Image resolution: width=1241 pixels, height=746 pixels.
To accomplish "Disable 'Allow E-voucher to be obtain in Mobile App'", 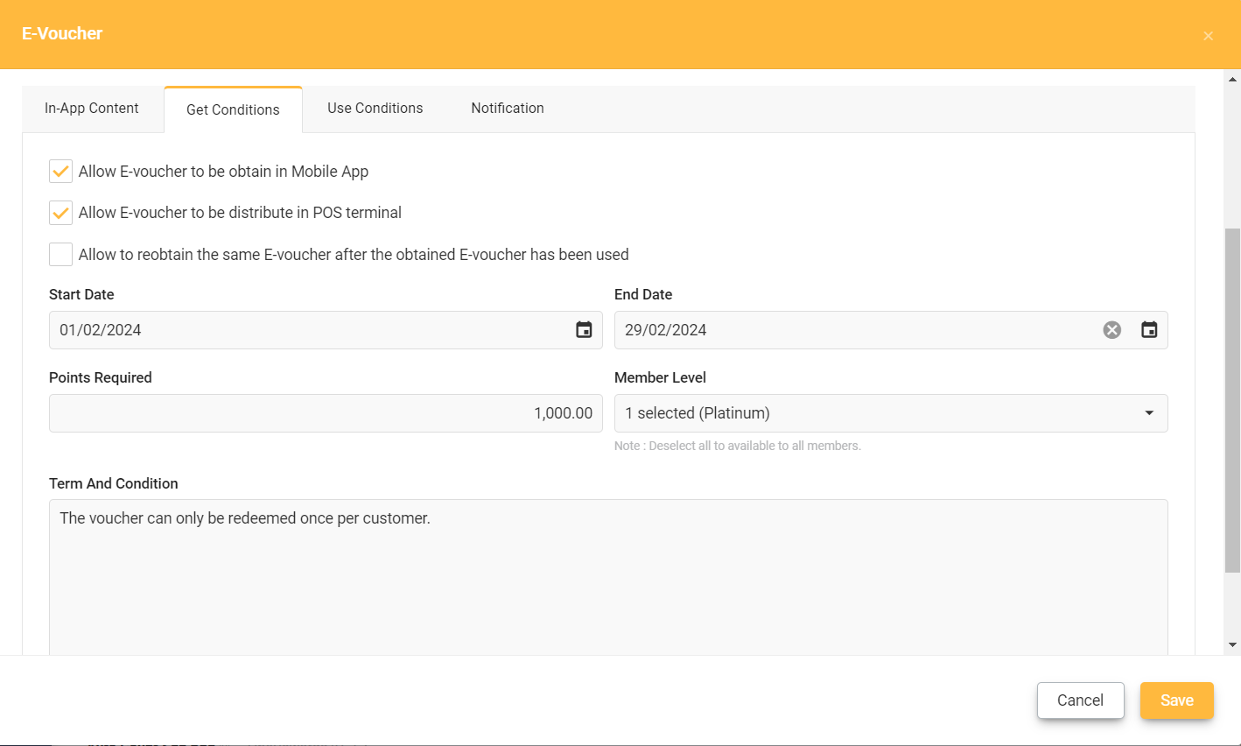I will pos(60,171).
